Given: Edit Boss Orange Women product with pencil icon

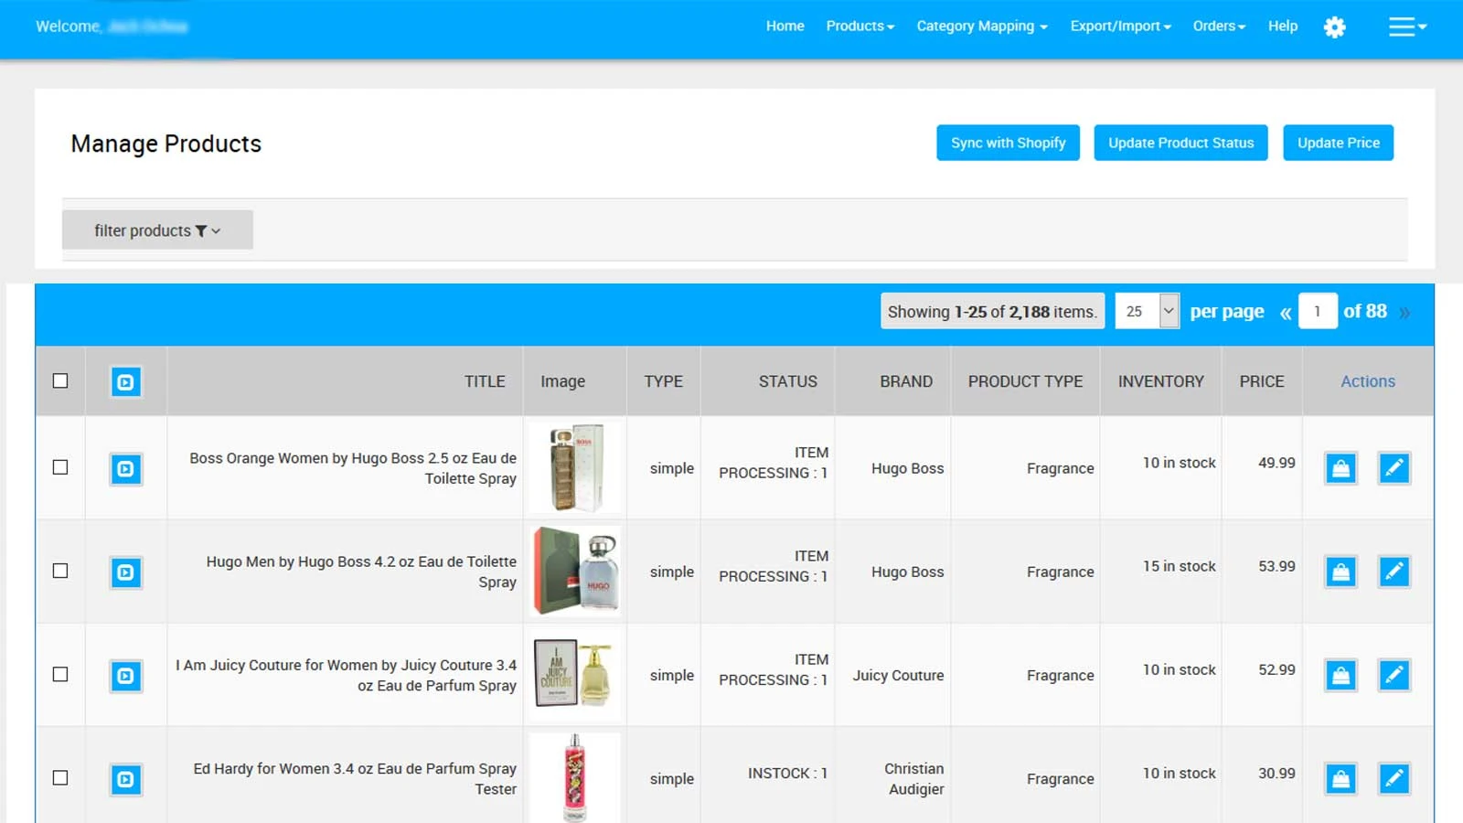Looking at the screenshot, I should (1394, 468).
